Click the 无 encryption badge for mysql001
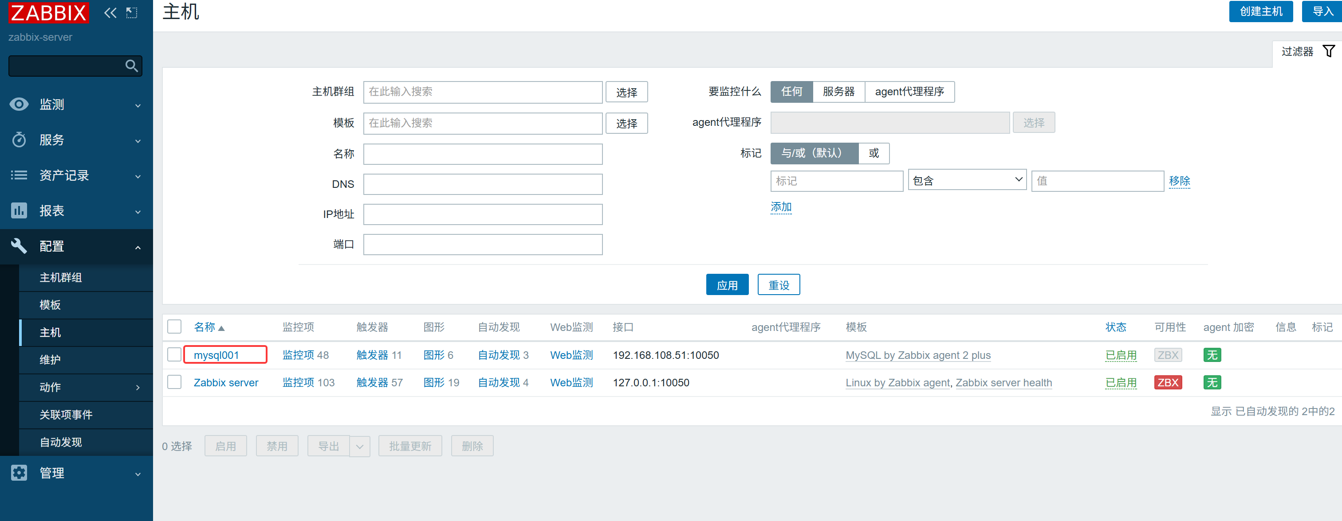 click(x=1212, y=355)
